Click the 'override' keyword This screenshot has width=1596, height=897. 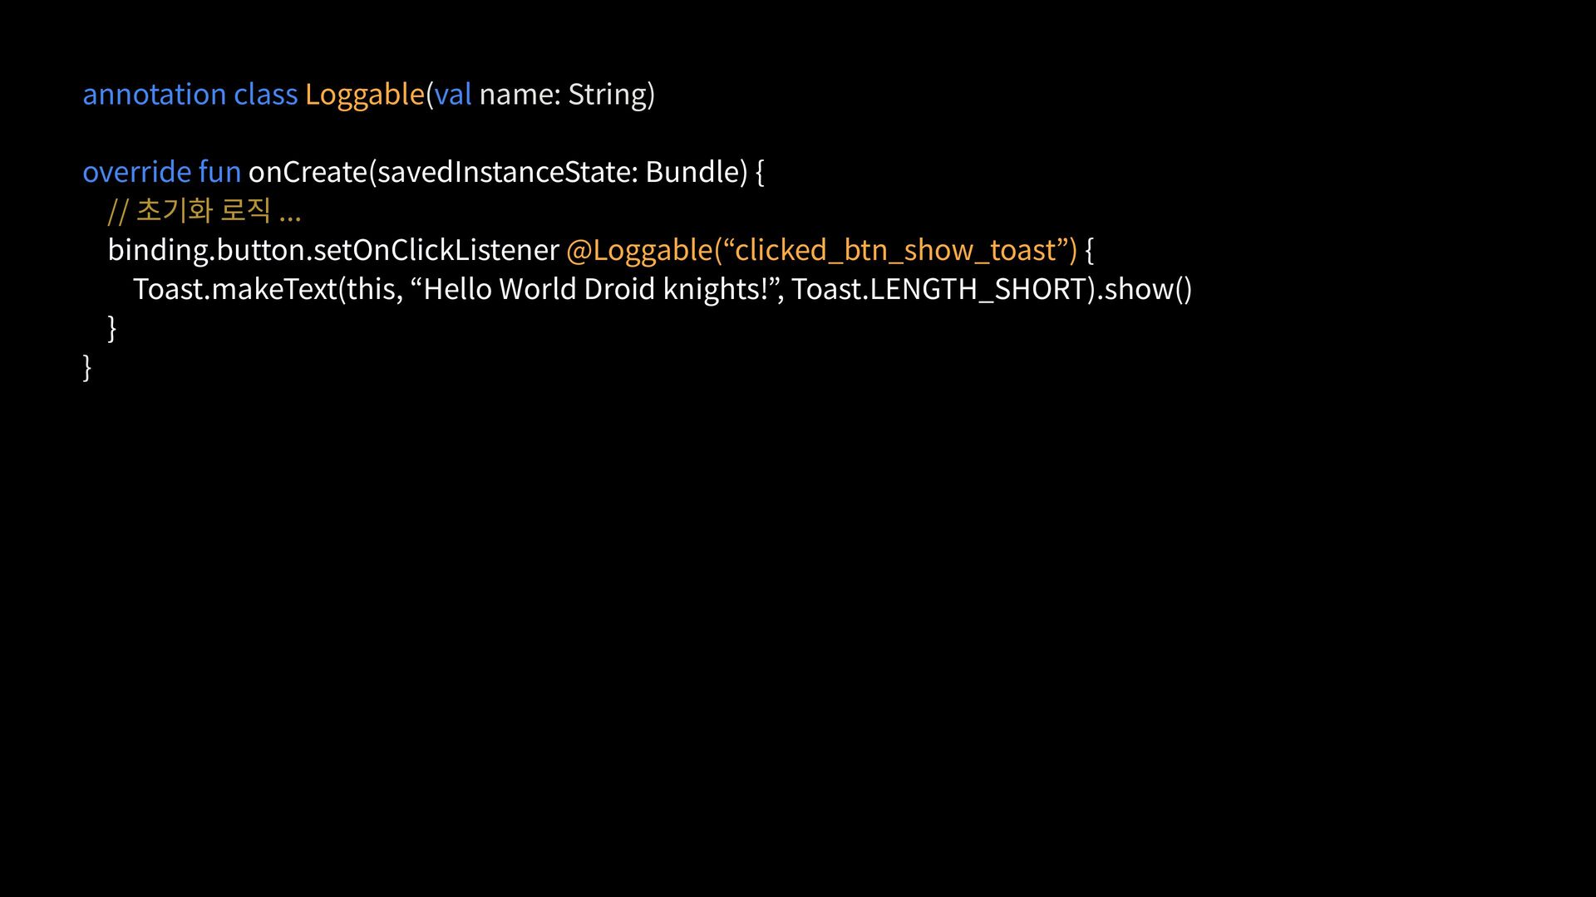[137, 172]
